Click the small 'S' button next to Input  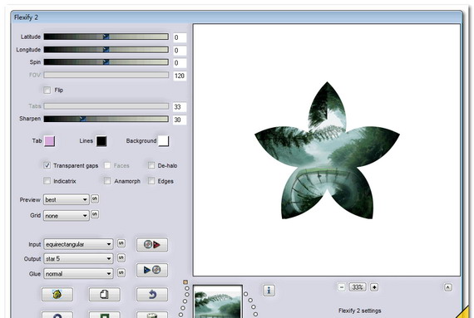(x=121, y=243)
